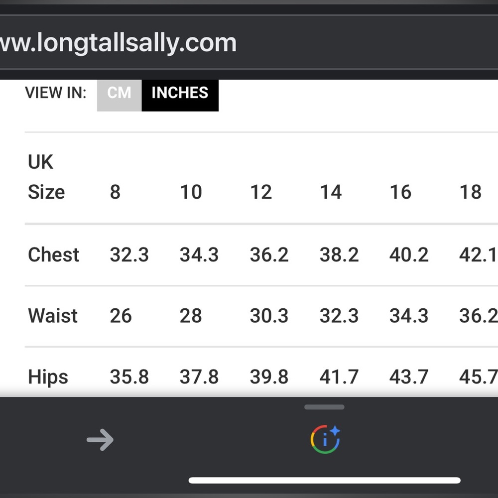Screen dimensions: 498x498
Task: Click waist value 26 for size 8
Action: pyautogui.click(x=121, y=315)
